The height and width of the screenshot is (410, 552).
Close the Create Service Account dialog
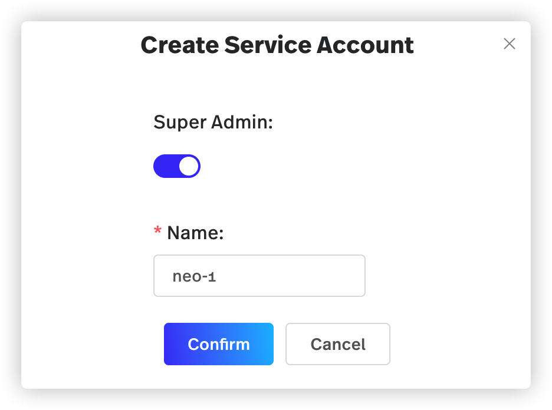[x=509, y=44]
